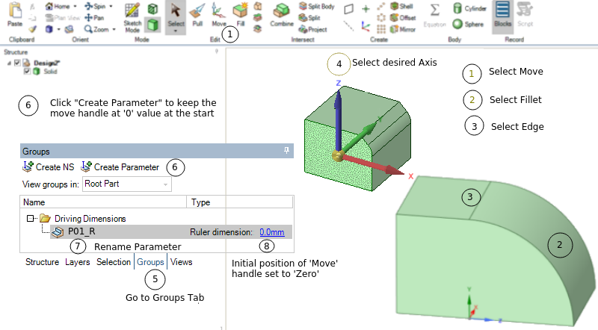Switch to the Layers tab

(78, 262)
